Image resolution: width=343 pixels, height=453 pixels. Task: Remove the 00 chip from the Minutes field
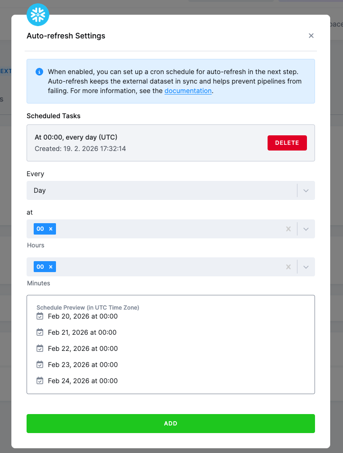pos(50,266)
